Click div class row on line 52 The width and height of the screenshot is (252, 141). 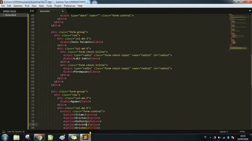(x=67, y=35)
